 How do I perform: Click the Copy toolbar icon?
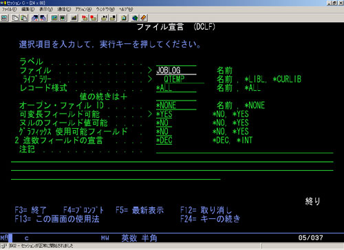coord(15,18)
